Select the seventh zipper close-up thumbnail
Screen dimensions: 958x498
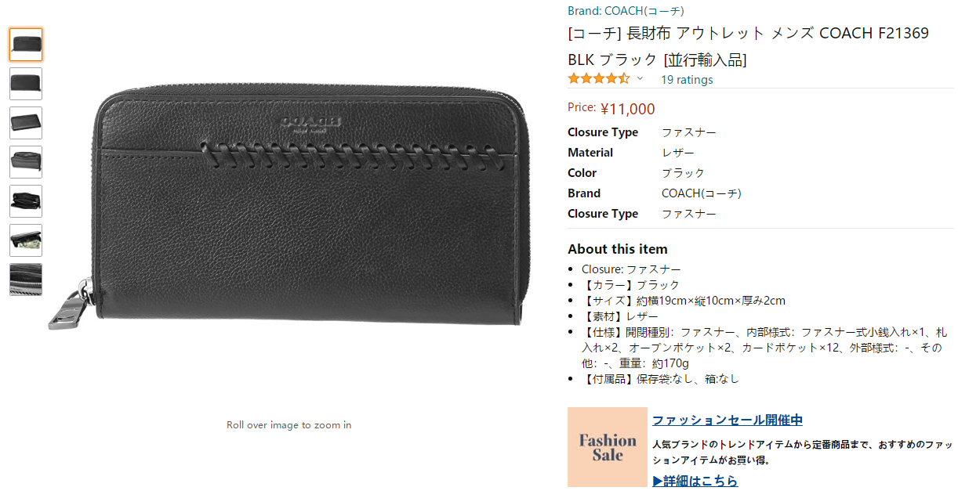click(x=26, y=280)
